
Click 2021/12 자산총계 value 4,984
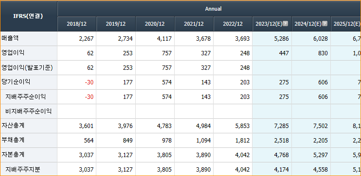[x=203, y=126]
